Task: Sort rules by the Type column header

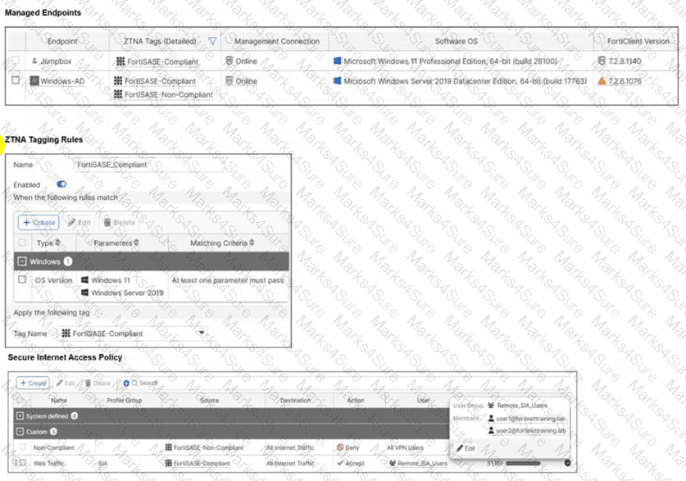Action: pos(48,243)
